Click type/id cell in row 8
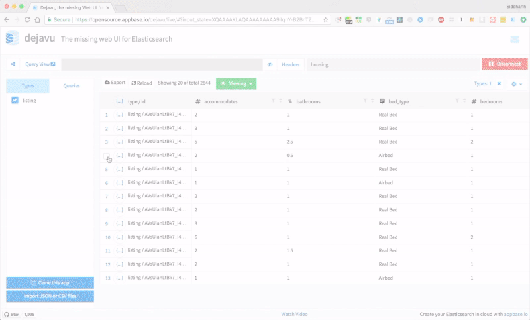The width and height of the screenshot is (530, 320). 156,209
